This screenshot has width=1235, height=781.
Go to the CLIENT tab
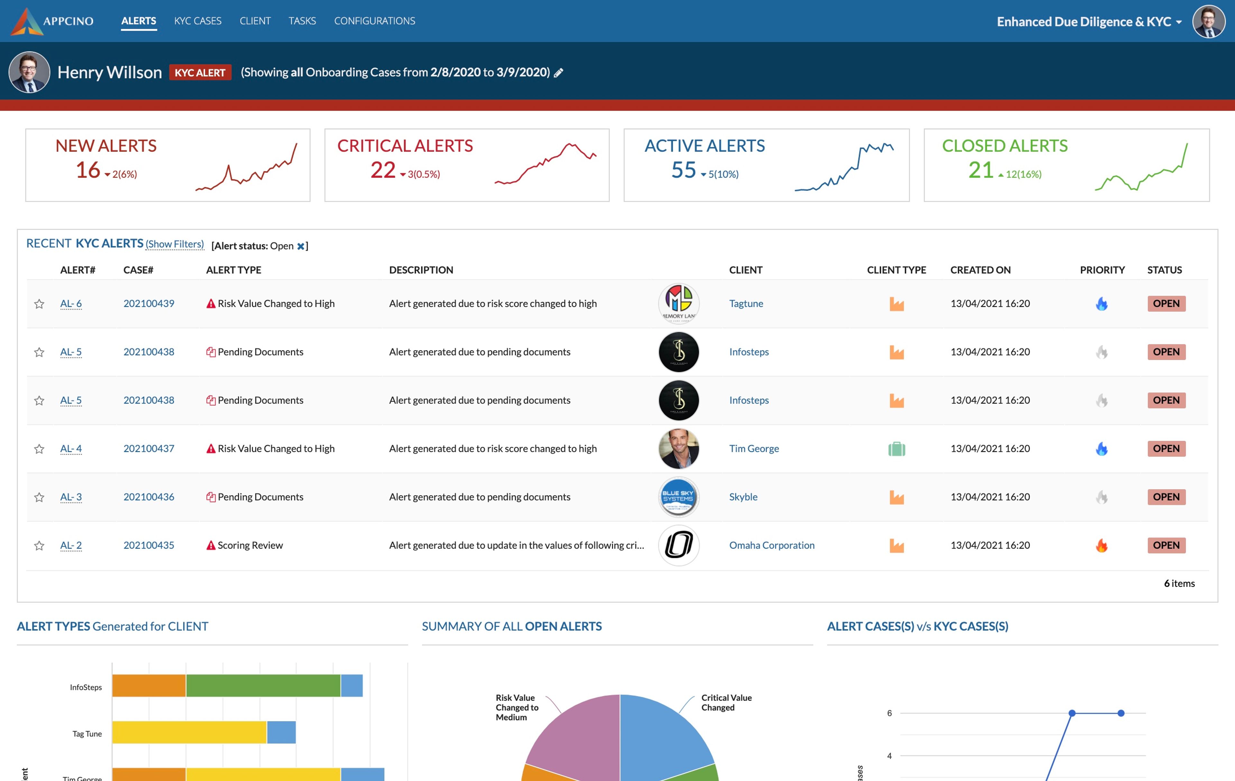tap(255, 21)
